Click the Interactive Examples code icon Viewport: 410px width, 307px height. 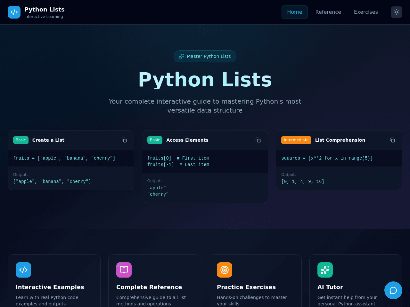coord(23,270)
